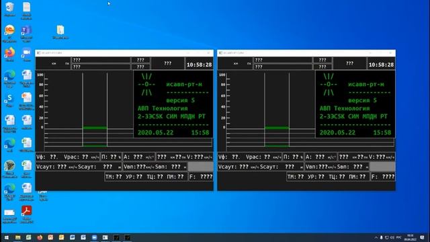Click the V: ??? field in left window
This screenshot has width=430, height=242.
click(x=200, y=157)
